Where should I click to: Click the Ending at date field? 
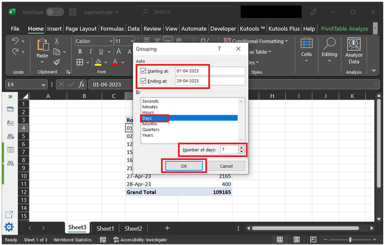point(210,81)
